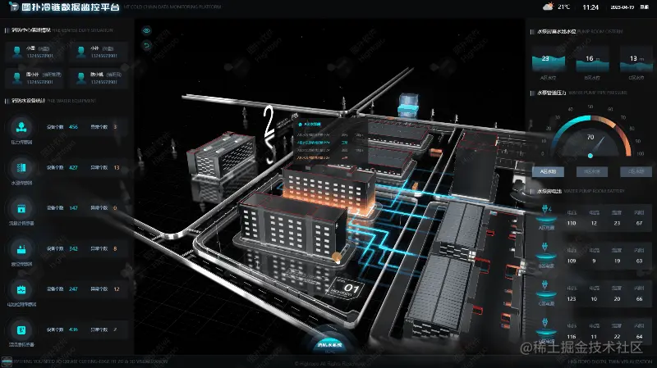
Task: Click the device count value 147
Action: (x=73, y=208)
